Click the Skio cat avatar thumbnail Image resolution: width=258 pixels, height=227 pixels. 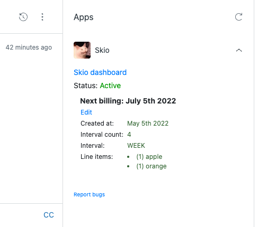click(82, 50)
